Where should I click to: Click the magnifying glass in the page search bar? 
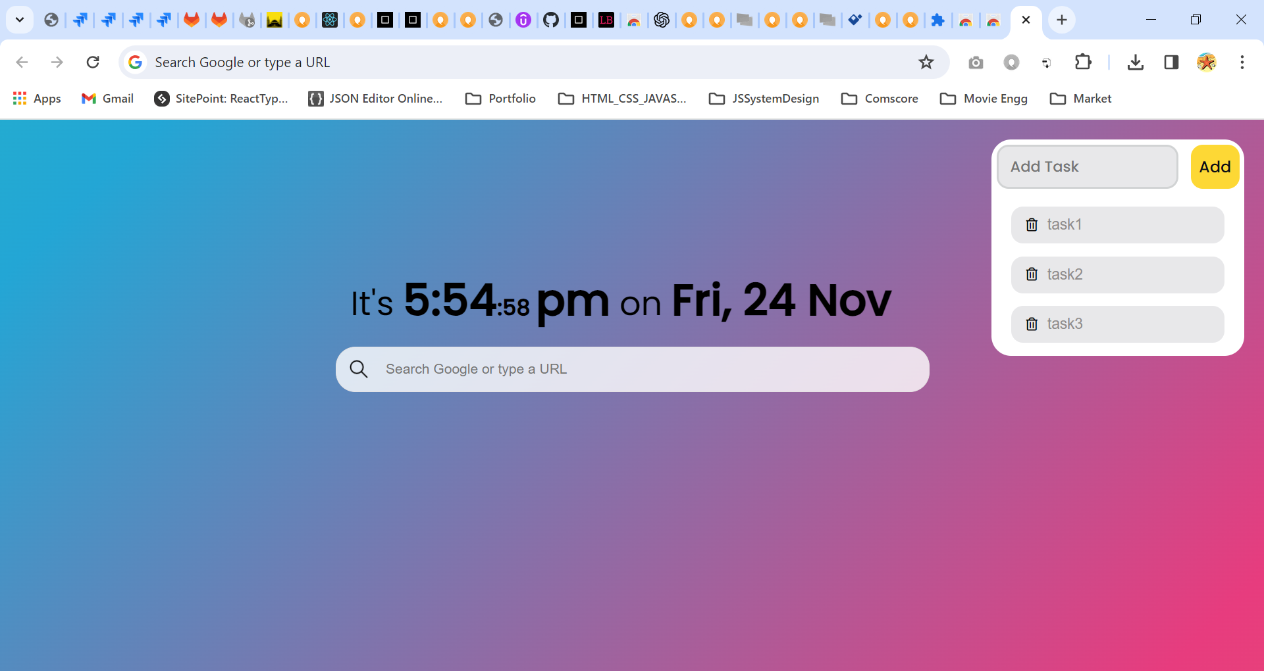(x=358, y=368)
